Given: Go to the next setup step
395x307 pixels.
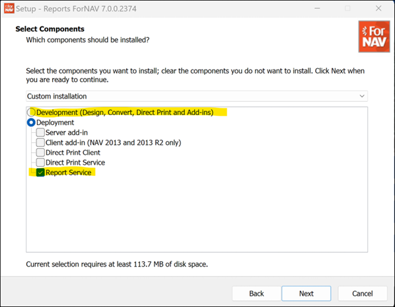Looking at the screenshot, I should pyautogui.click(x=306, y=293).
